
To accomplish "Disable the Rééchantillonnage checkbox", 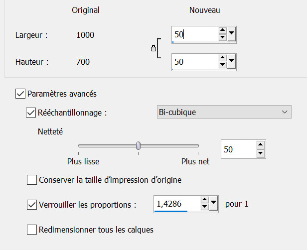I will [30, 112].
